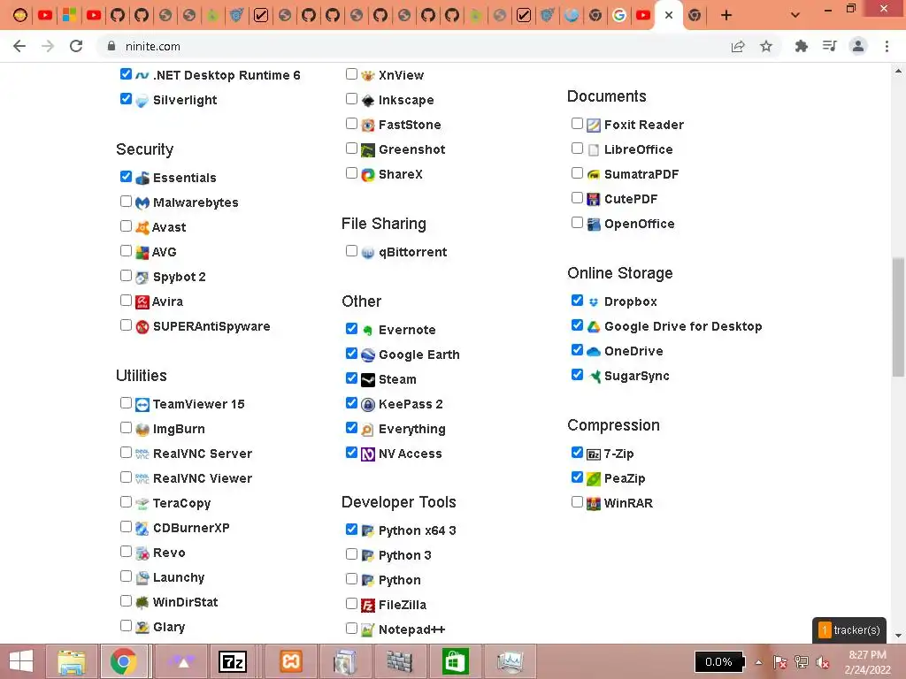This screenshot has width=906, height=679.
Task: Uncheck the Python x64 3 checkbox
Action: tap(351, 529)
